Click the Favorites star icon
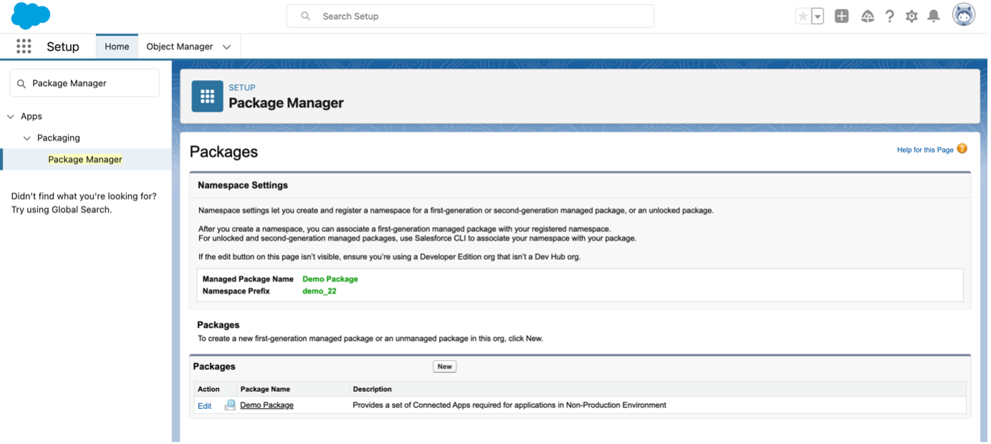 803,16
